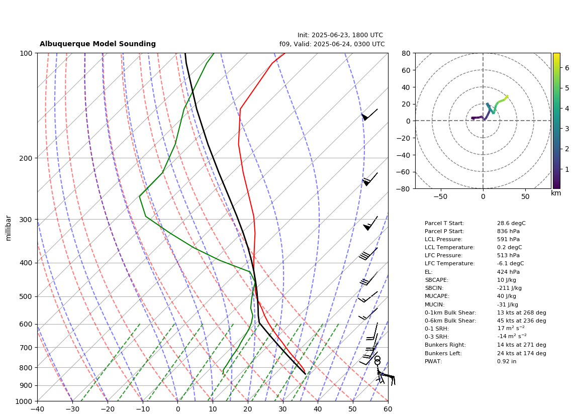Click the '40 J/kg' value

tap(507, 296)
